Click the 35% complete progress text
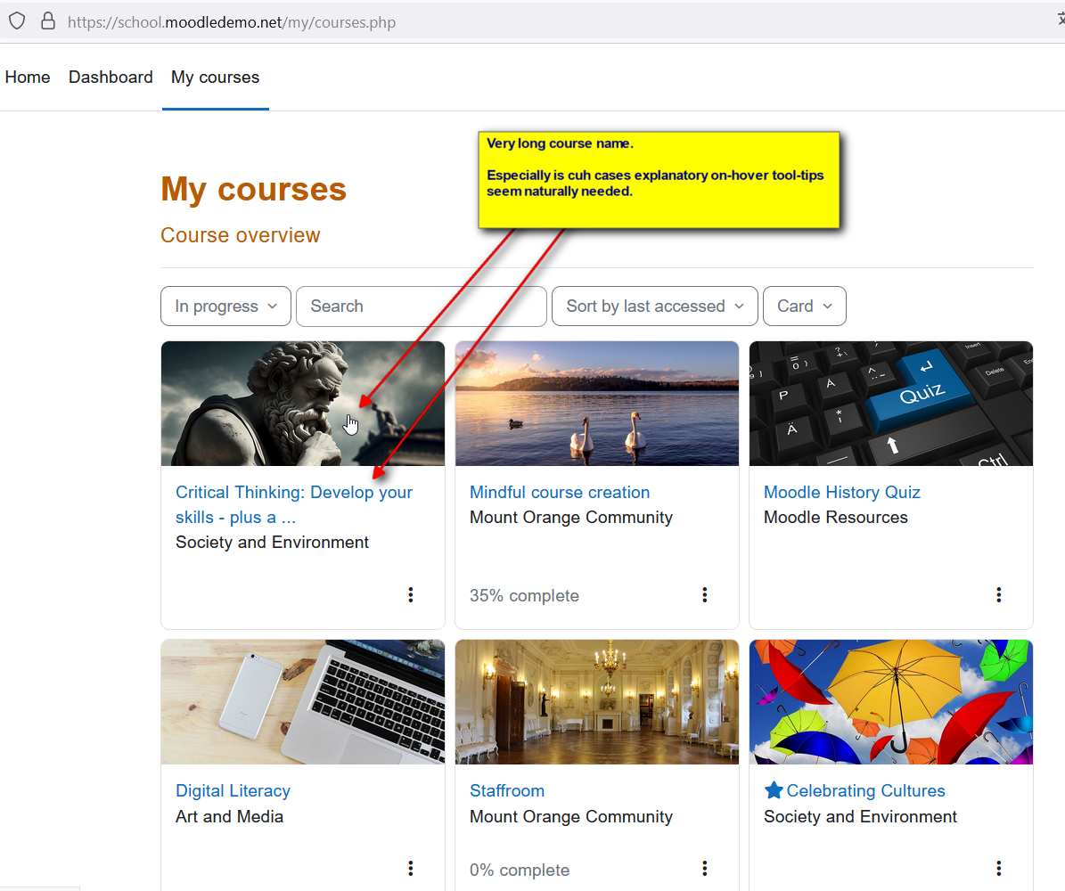This screenshot has height=891, width=1065. click(524, 595)
